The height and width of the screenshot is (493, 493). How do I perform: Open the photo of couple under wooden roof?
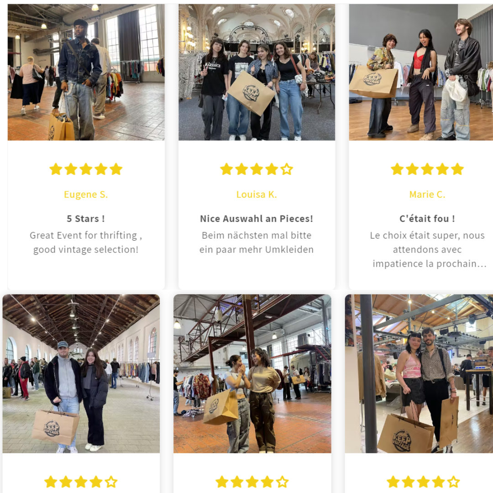click(81, 373)
